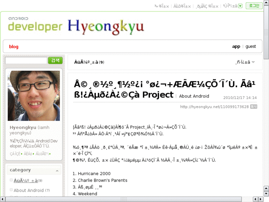Click the first top navigation link

coord(162,6)
